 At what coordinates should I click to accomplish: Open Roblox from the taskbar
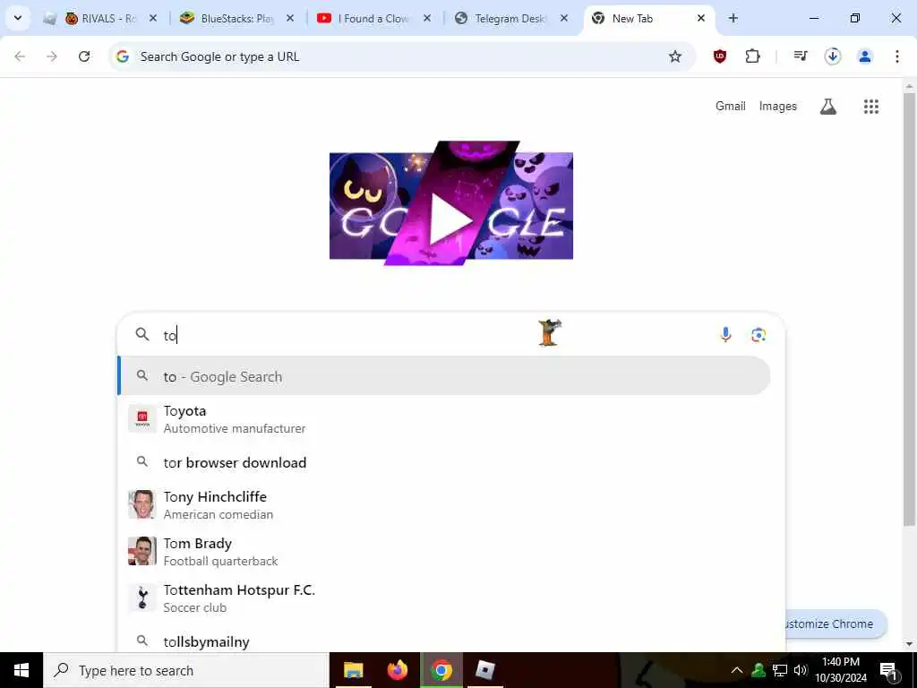pyautogui.click(x=484, y=670)
